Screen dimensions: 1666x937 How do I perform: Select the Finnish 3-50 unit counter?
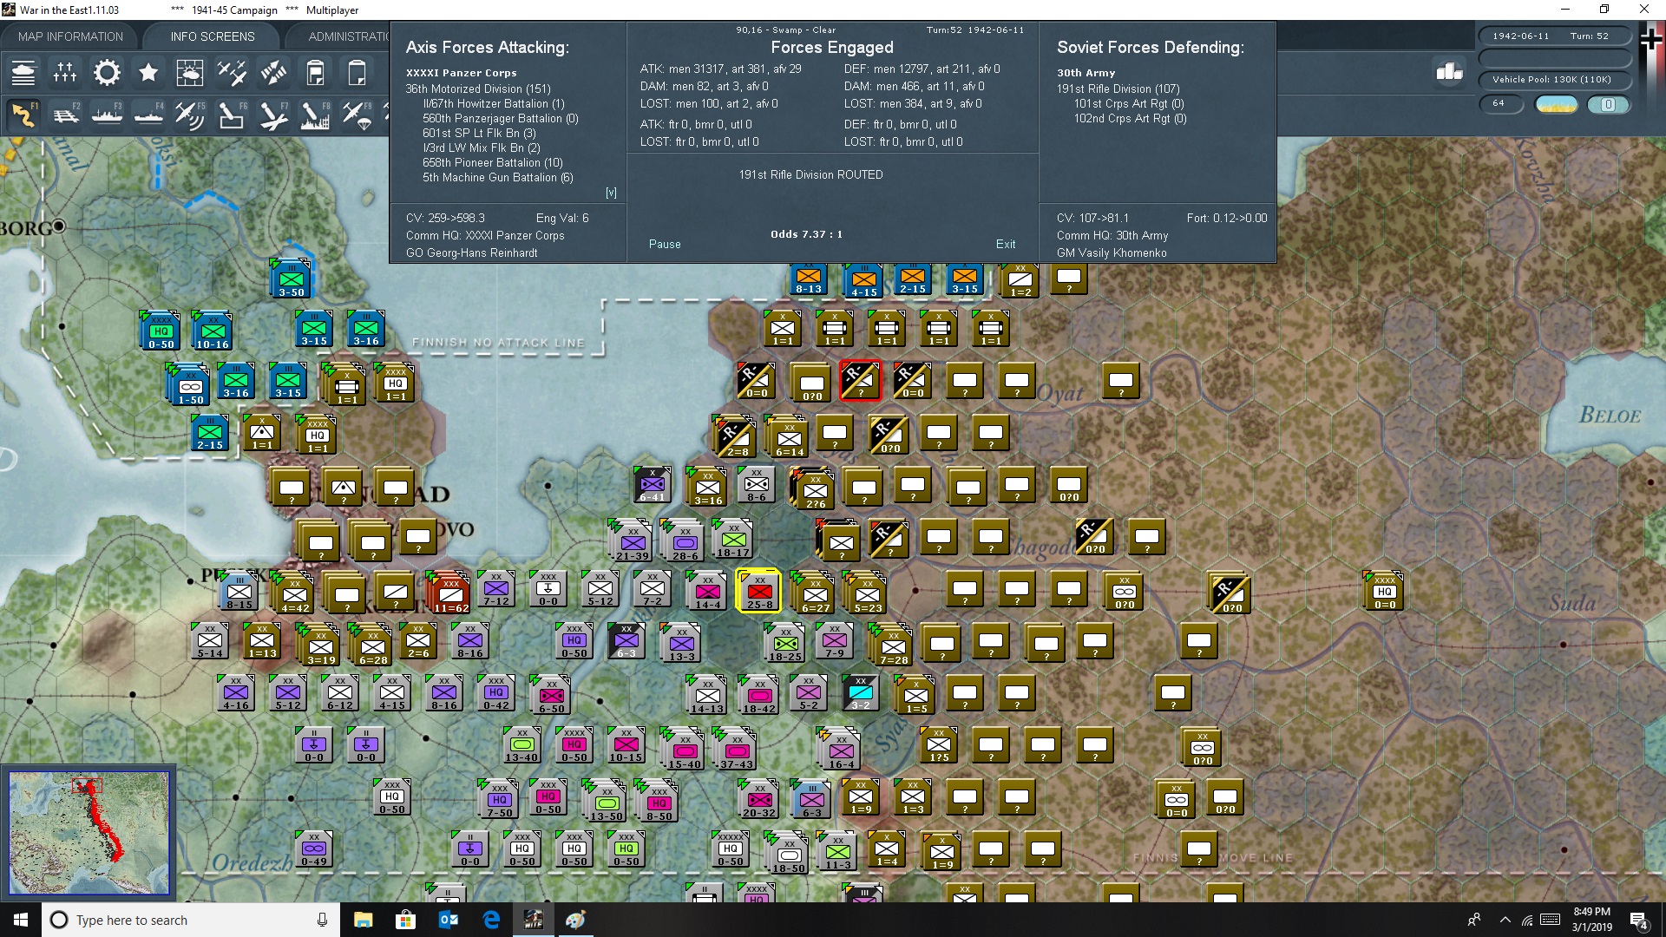[291, 278]
